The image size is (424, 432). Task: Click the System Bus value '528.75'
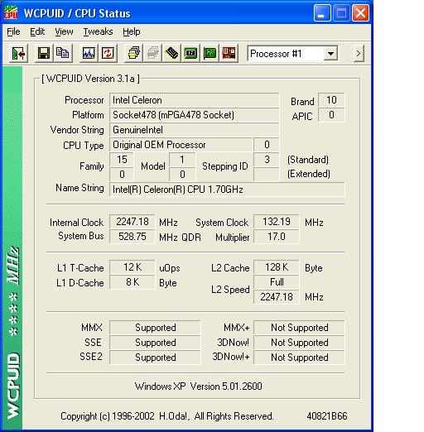pos(132,237)
